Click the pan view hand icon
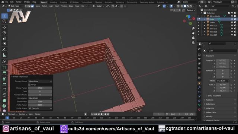The height and width of the screenshot is (134, 238). click(193, 33)
